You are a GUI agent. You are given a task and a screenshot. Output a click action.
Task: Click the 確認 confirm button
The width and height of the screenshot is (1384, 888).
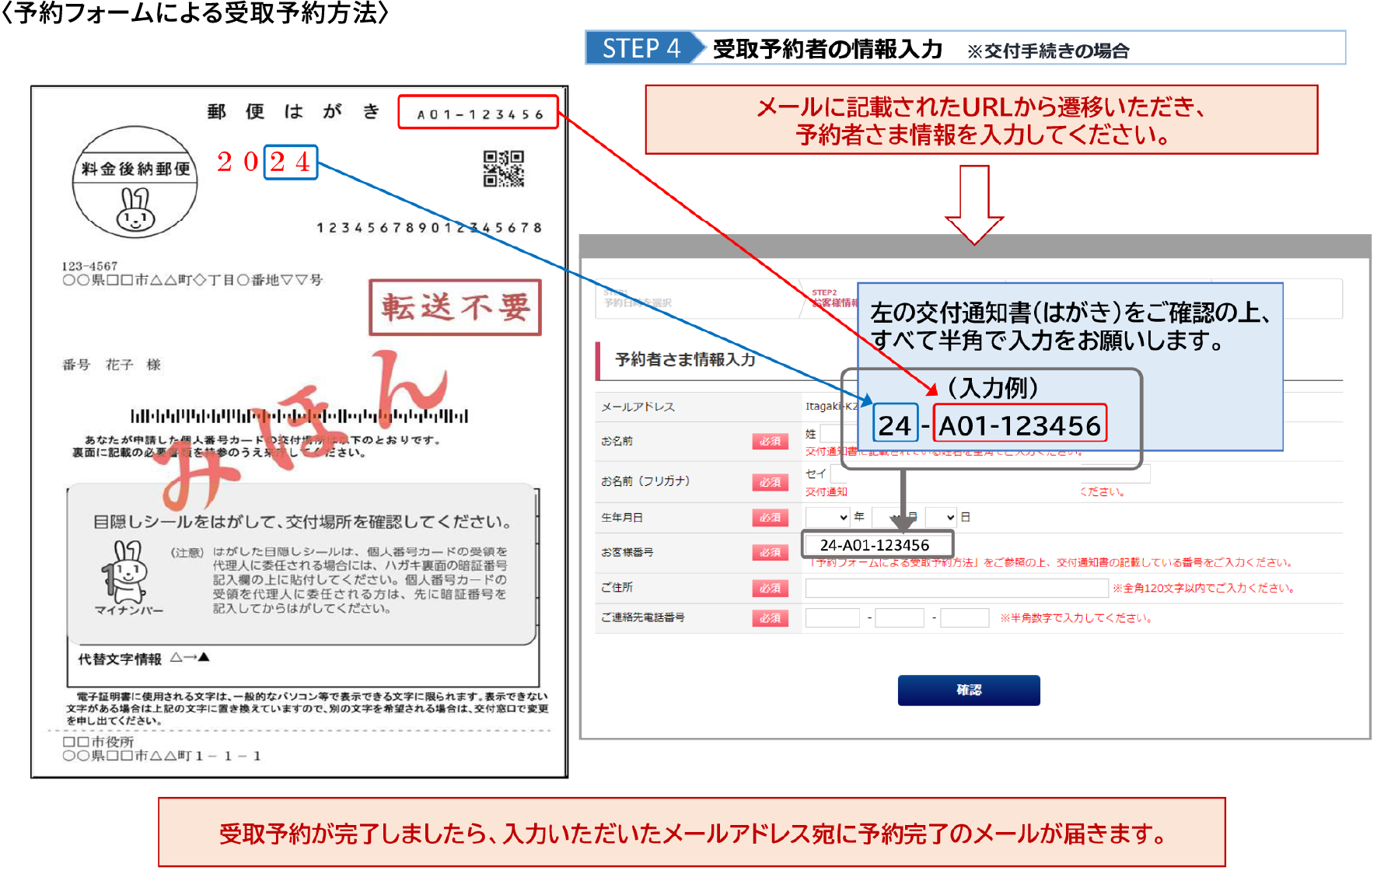(x=968, y=690)
